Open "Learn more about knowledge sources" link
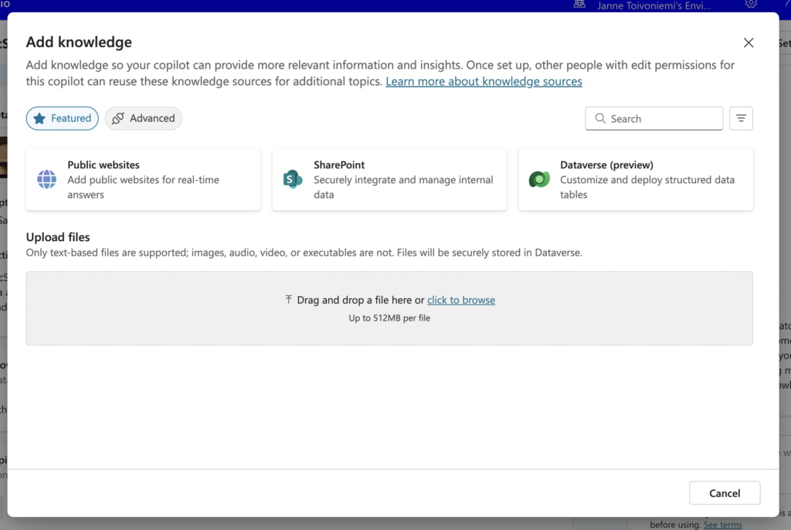The width and height of the screenshot is (791, 530). 484,81
